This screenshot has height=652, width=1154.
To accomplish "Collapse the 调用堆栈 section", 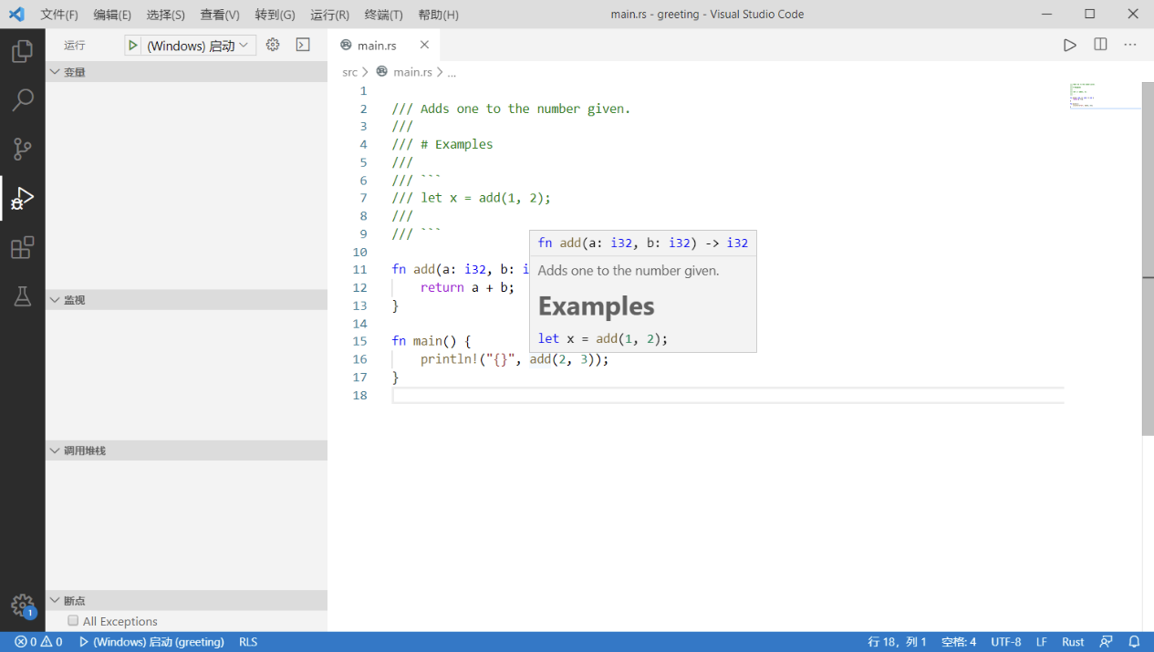I will pos(84,450).
